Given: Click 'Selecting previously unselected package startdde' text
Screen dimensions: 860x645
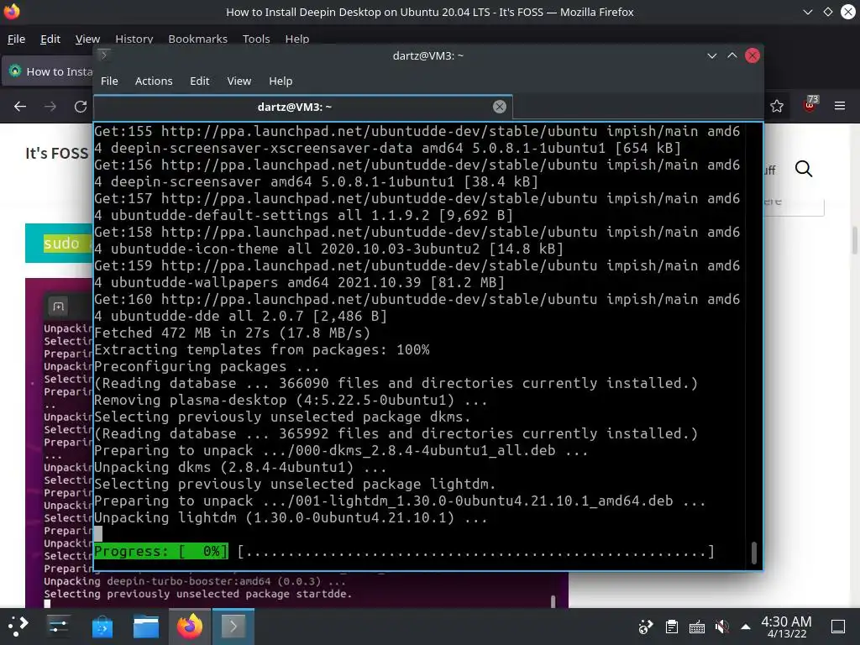Looking at the screenshot, I should tap(198, 594).
